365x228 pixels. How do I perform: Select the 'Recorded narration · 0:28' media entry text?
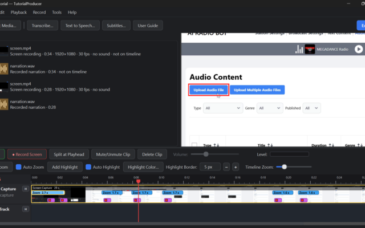click(x=33, y=107)
